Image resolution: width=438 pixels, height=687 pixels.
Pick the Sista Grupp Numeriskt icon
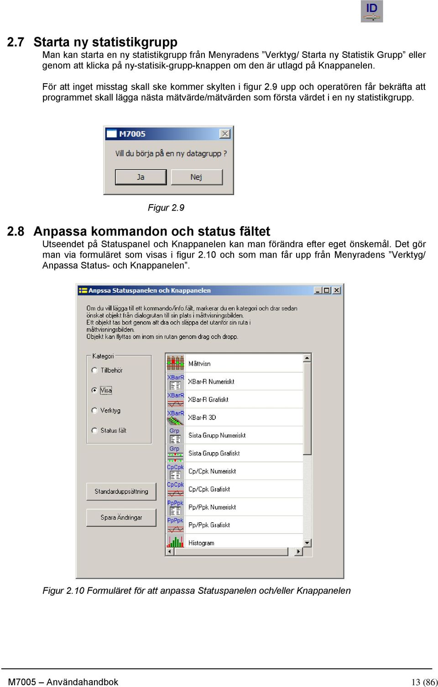pyautogui.click(x=175, y=435)
